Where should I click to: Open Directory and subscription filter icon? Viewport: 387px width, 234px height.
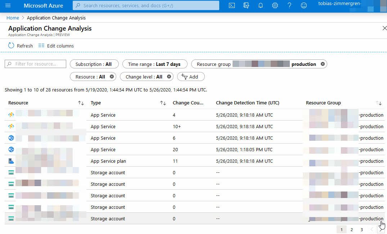coord(246,5)
